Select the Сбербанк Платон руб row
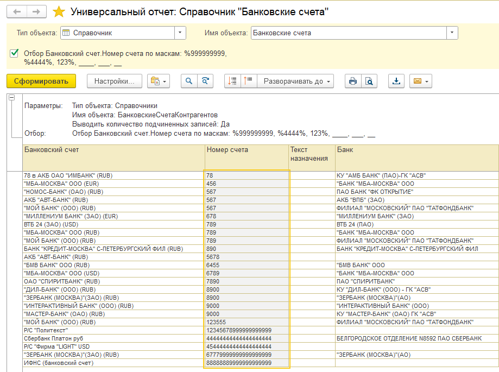The image size is (499, 372). [113, 338]
